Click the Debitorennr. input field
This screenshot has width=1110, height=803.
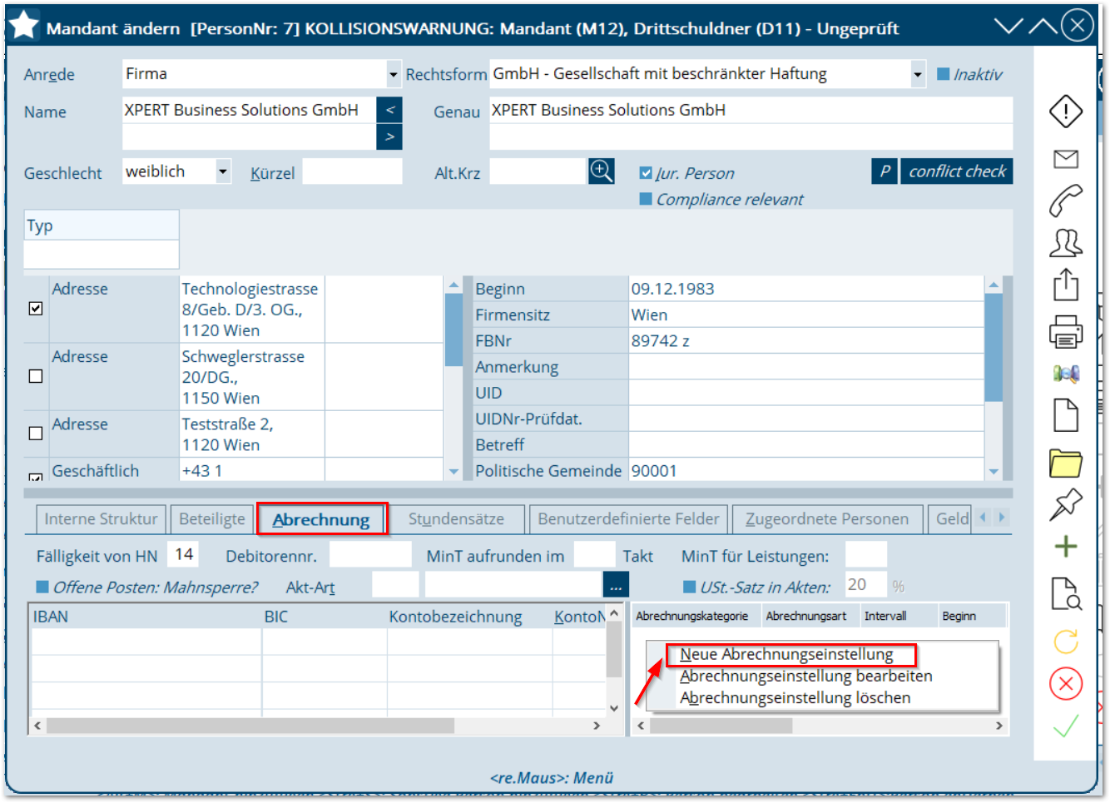(x=370, y=554)
